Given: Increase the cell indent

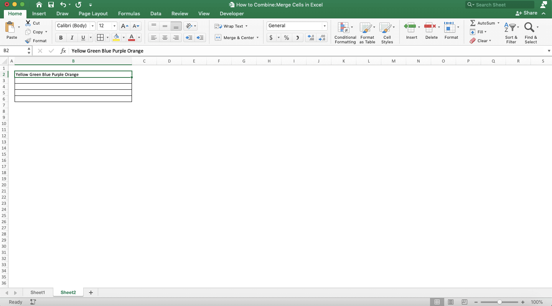Looking at the screenshot, I should coord(200,38).
